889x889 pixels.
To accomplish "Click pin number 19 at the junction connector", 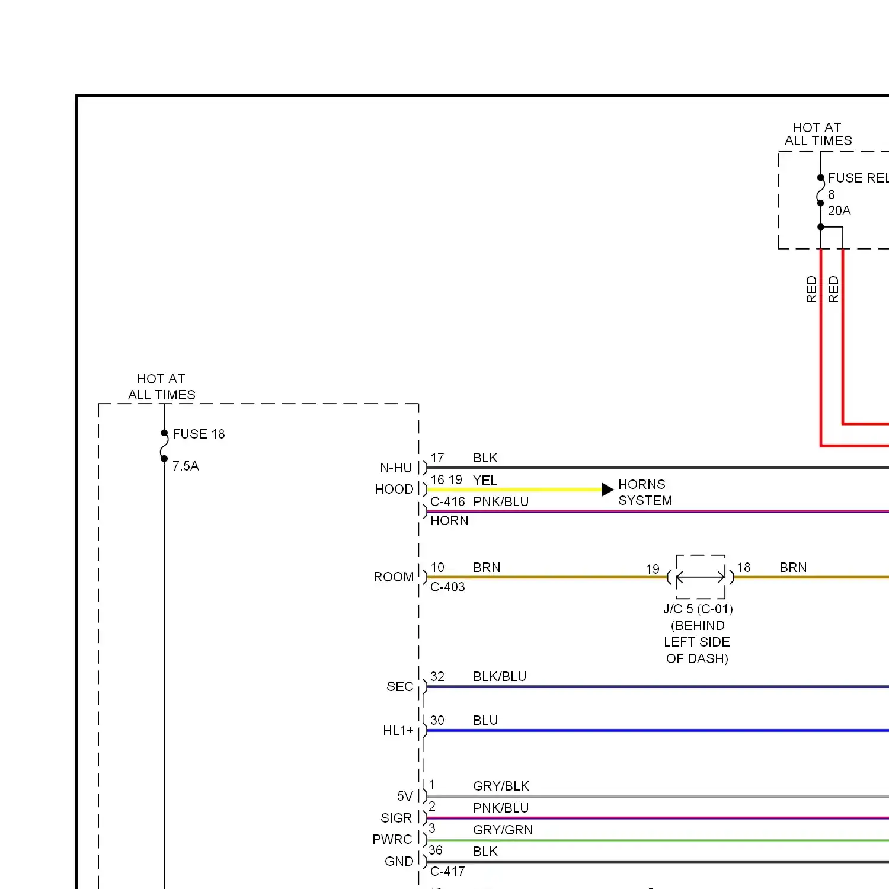I will 653,569.
